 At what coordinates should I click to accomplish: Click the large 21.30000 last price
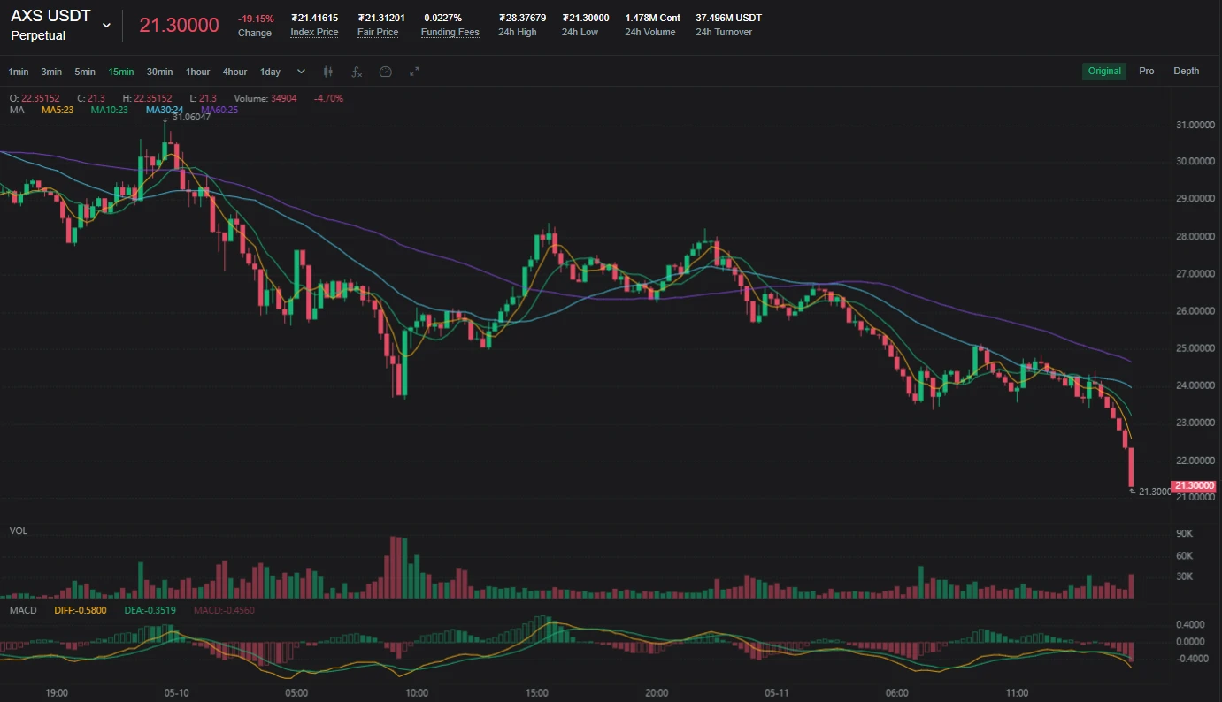tap(179, 26)
